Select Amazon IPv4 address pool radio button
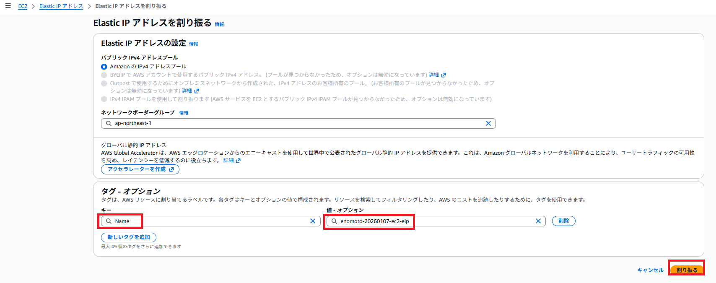The image size is (716, 283). [104, 67]
